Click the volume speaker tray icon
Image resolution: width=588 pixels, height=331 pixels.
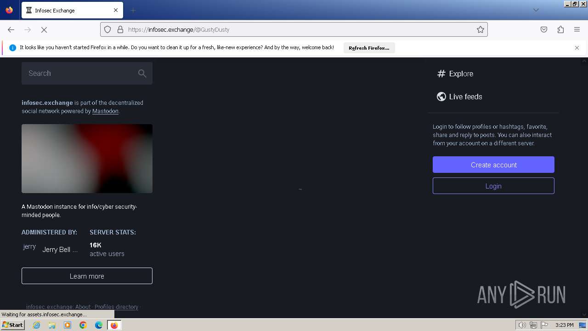point(522,325)
